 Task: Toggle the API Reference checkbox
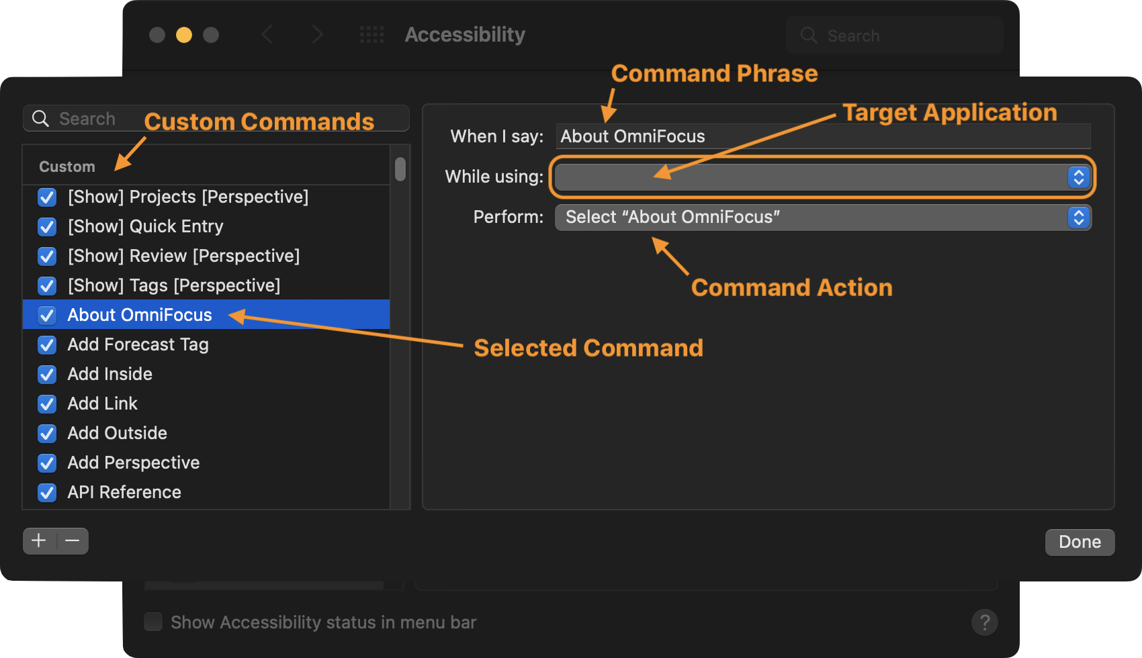tap(47, 493)
